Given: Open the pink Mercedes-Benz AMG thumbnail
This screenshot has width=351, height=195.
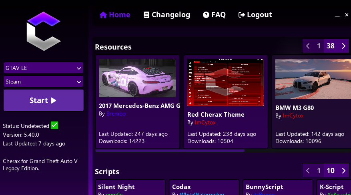Looking at the screenshot, I should (137, 78).
